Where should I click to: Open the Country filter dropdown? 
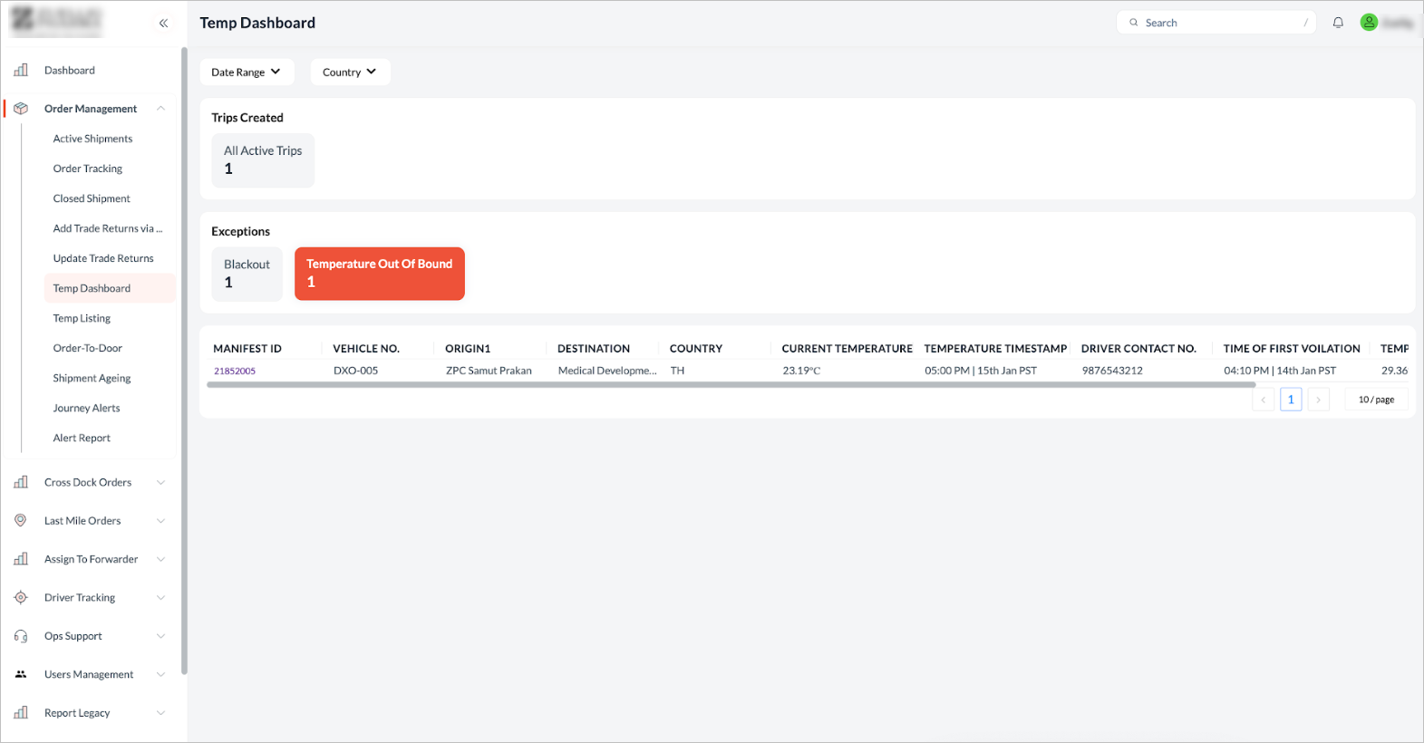click(x=350, y=72)
